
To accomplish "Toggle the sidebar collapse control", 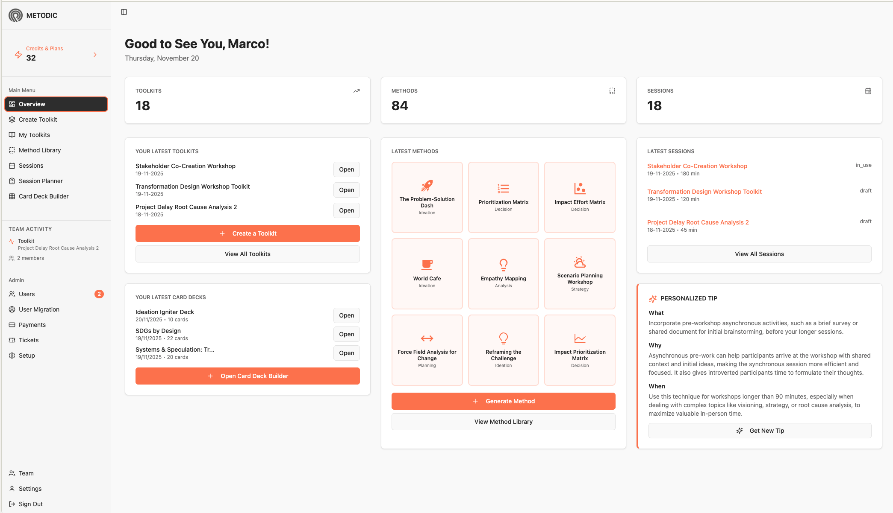I will pyautogui.click(x=124, y=12).
